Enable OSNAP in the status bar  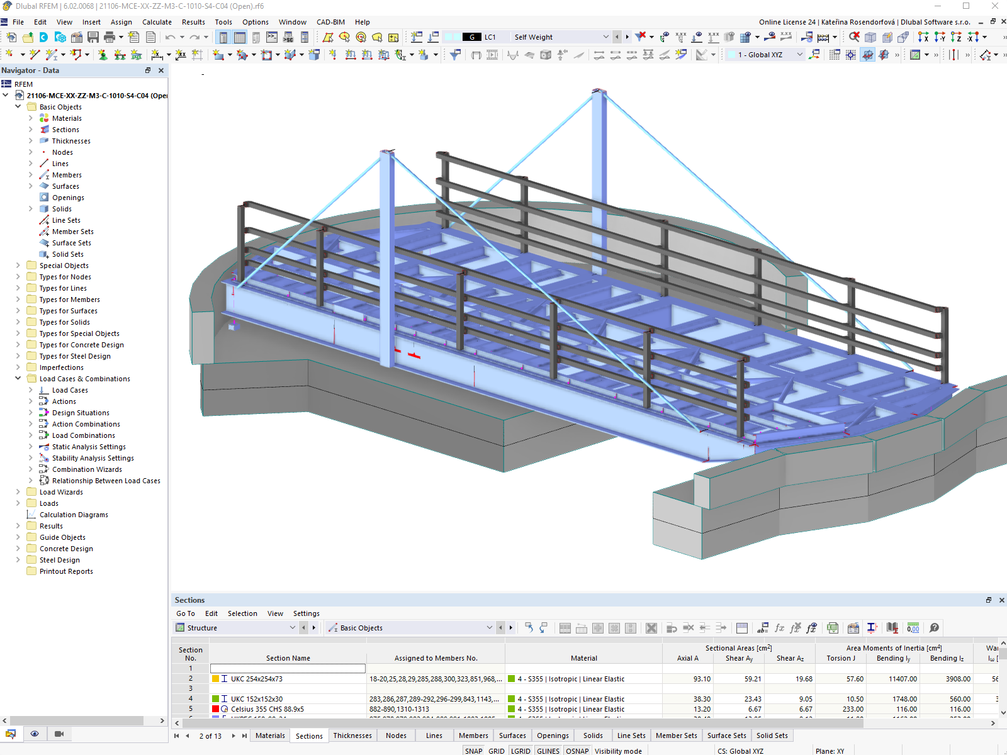click(577, 750)
